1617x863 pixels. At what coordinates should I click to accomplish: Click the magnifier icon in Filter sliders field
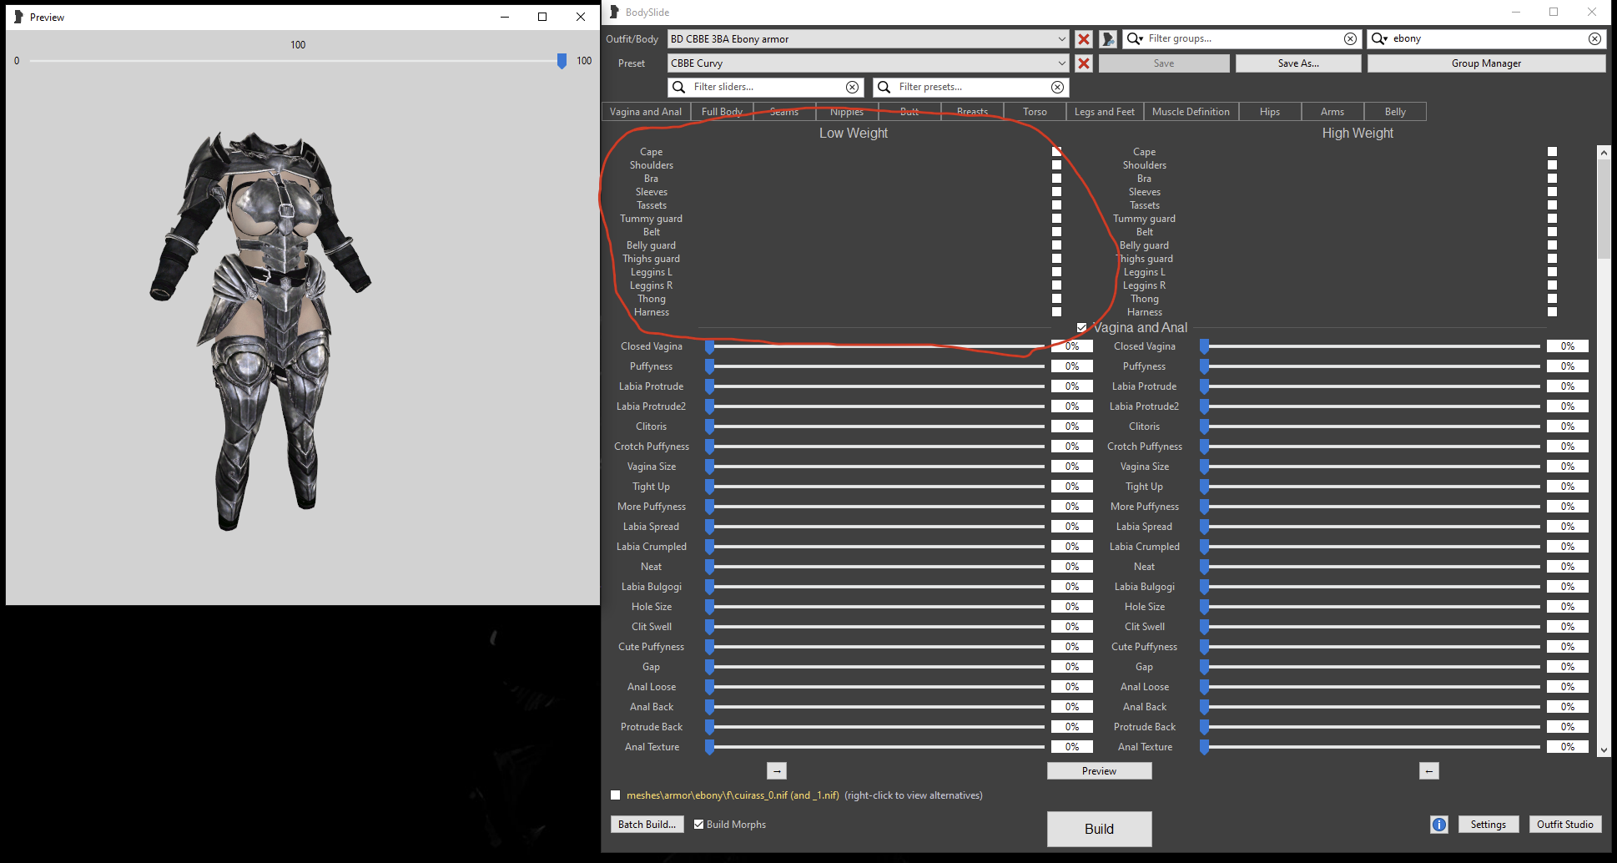point(679,87)
